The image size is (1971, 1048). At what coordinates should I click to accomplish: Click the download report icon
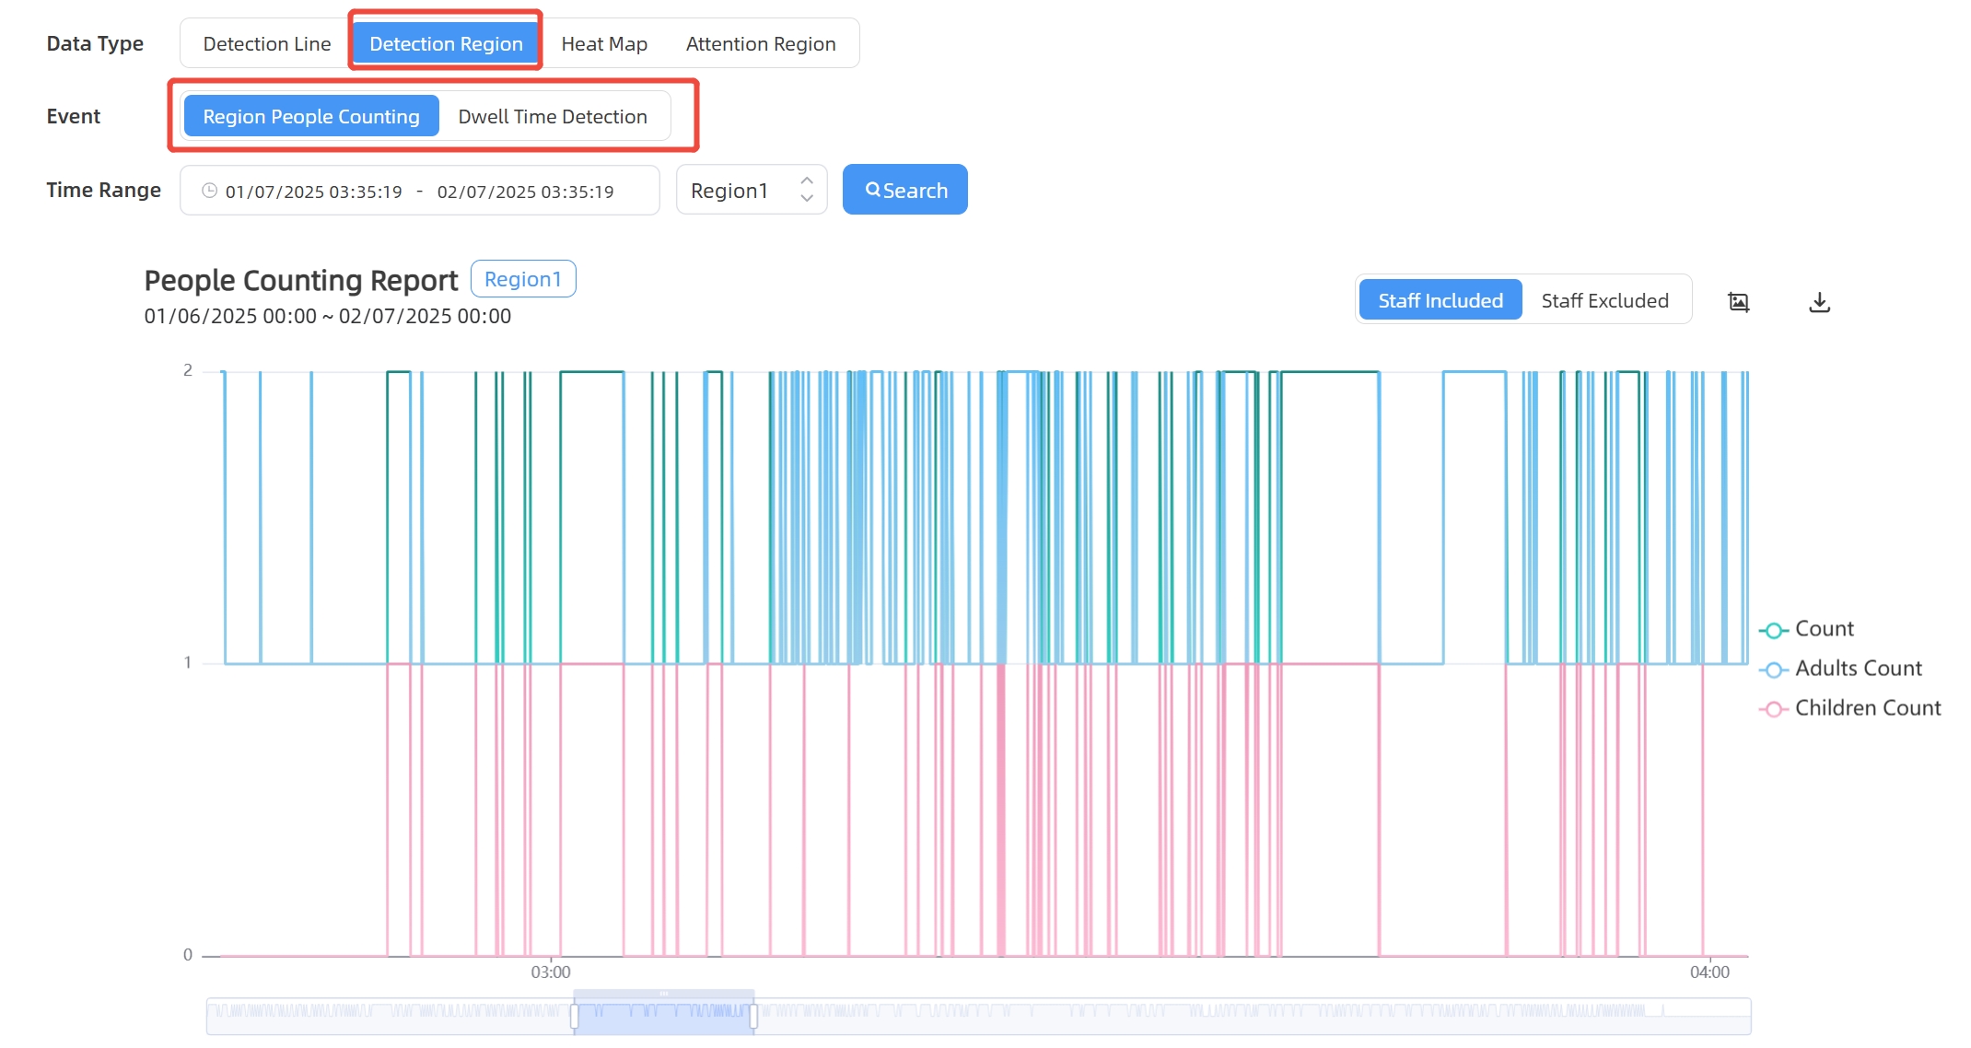click(1819, 302)
